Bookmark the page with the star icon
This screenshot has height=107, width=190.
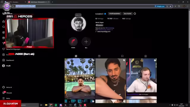point(170,6)
